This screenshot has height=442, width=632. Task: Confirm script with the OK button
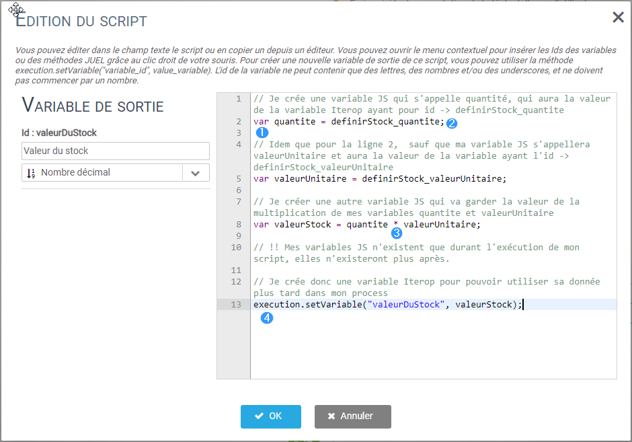point(270,416)
